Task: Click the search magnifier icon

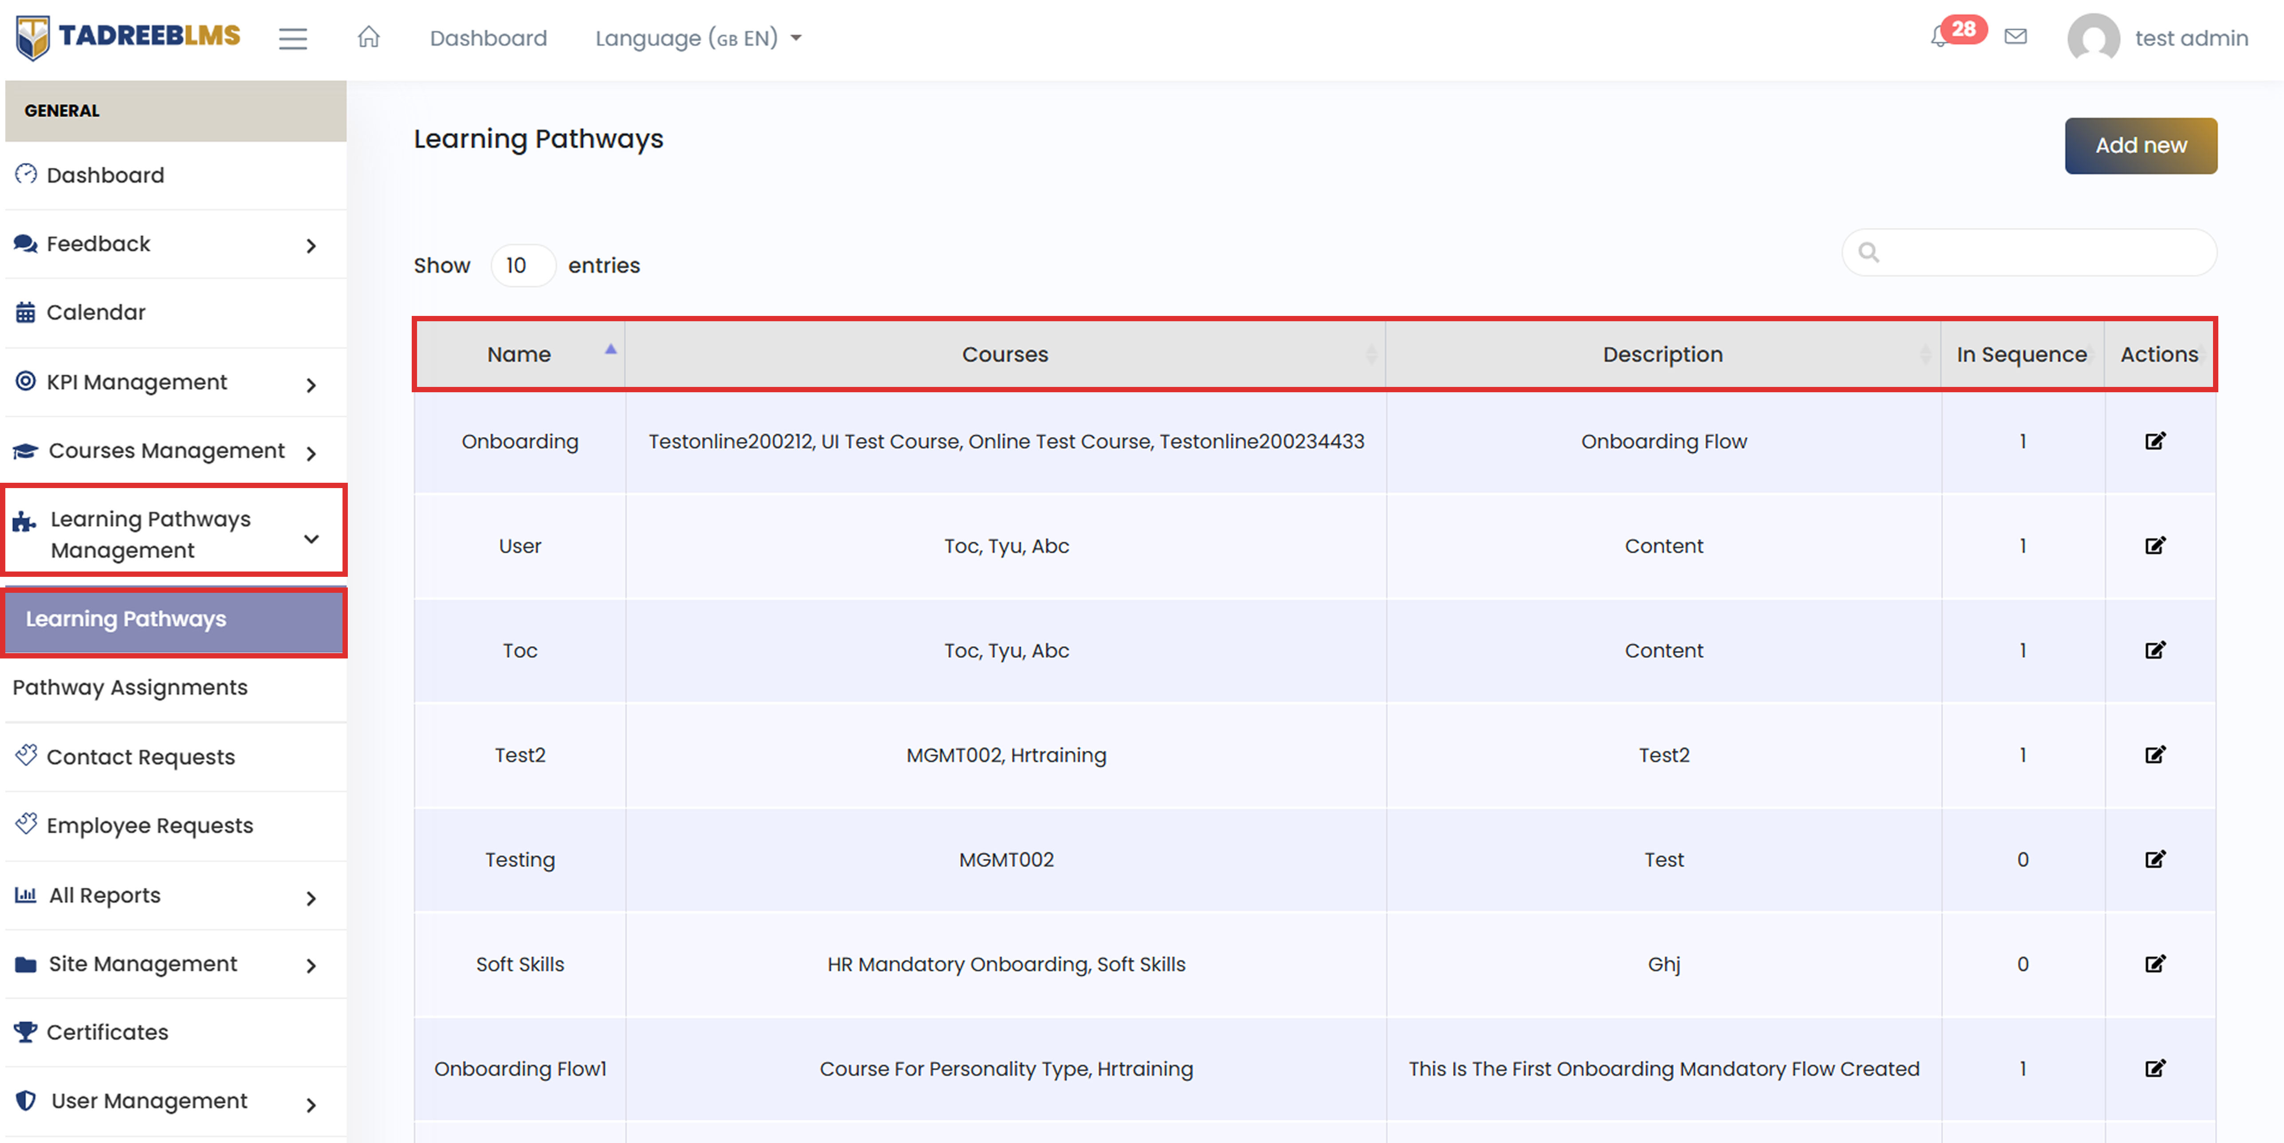Action: click(1868, 253)
